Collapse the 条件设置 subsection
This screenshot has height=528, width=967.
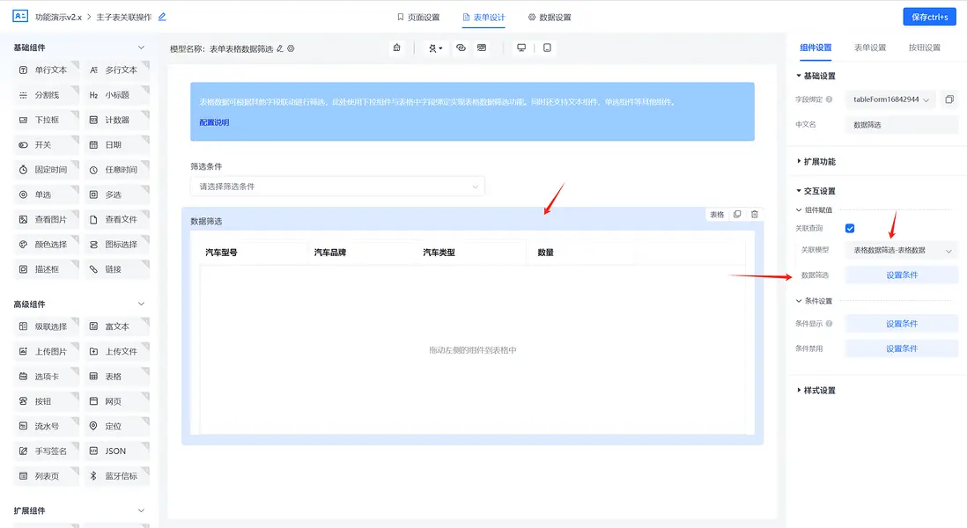pos(814,301)
